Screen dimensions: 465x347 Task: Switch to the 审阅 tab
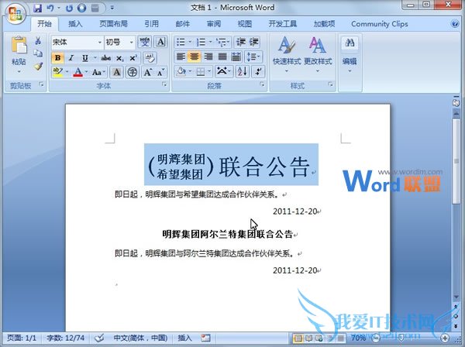(x=214, y=24)
